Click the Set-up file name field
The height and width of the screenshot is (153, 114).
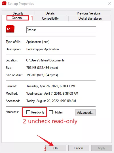(x=61, y=30)
